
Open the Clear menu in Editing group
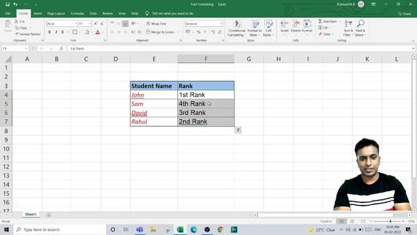[x=325, y=34]
